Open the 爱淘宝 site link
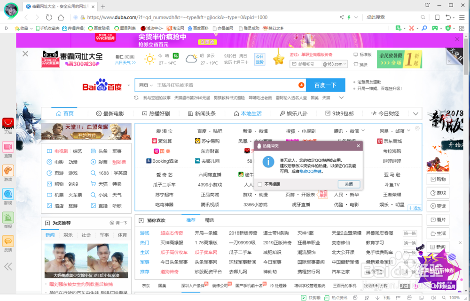 click(164, 131)
